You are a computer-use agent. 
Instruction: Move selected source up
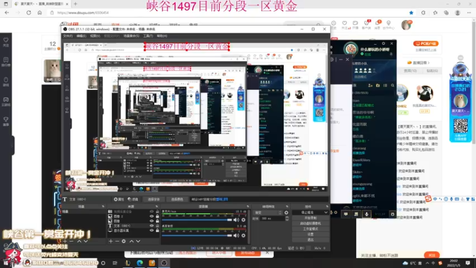pyautogui.click(x=131, y=241)
